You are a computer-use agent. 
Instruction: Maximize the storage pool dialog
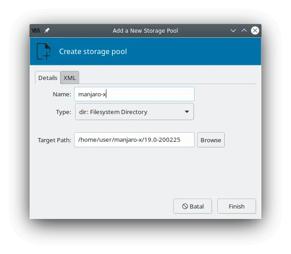[x=244, y=30]
